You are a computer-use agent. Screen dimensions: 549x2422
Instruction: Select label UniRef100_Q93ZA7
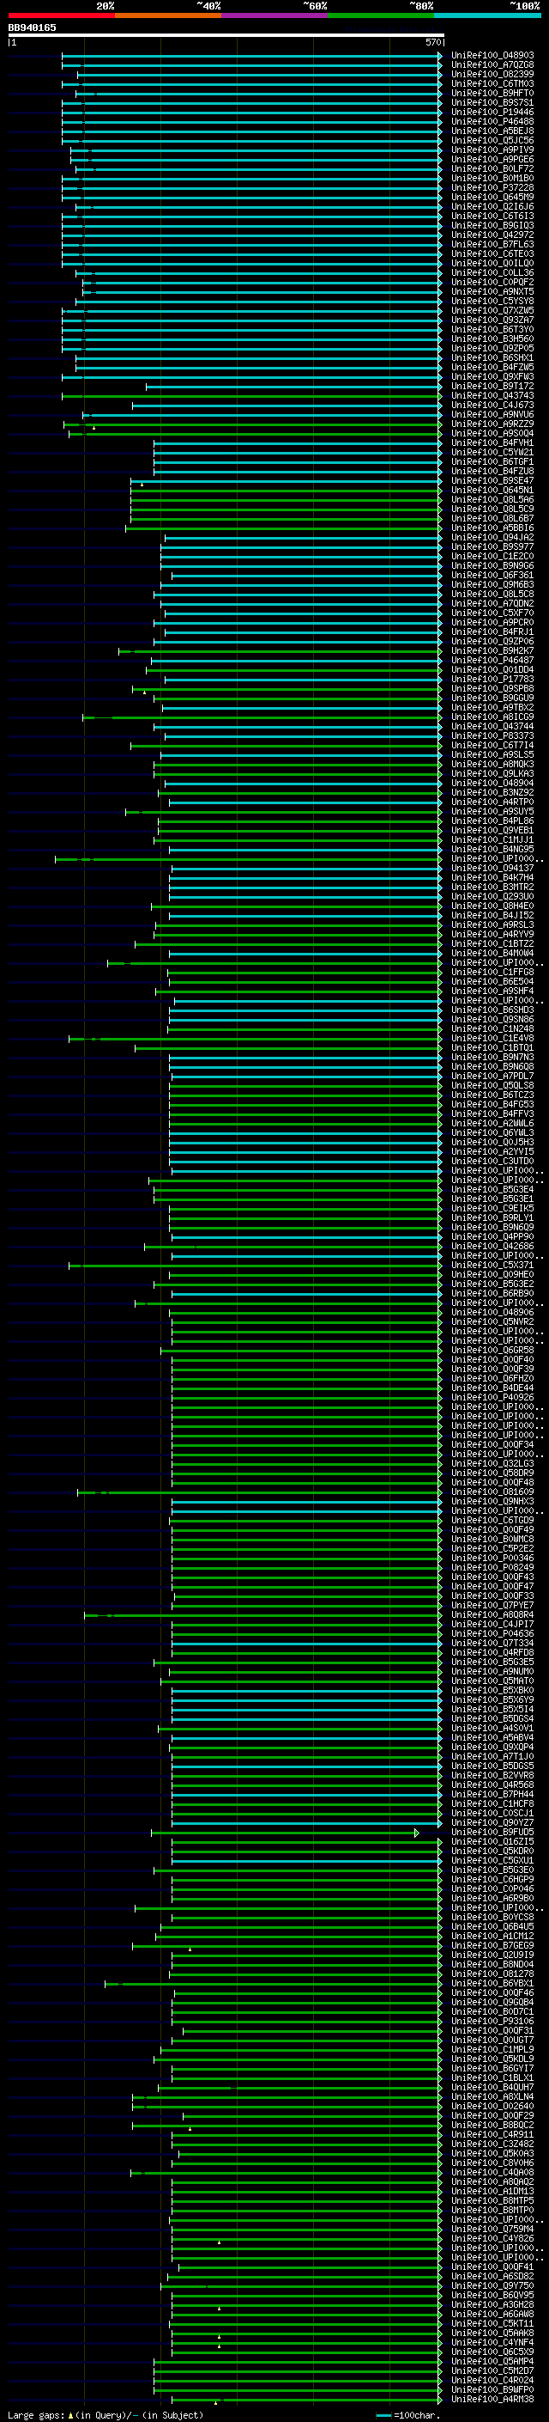pyautogui.click(x=492, y=320)
